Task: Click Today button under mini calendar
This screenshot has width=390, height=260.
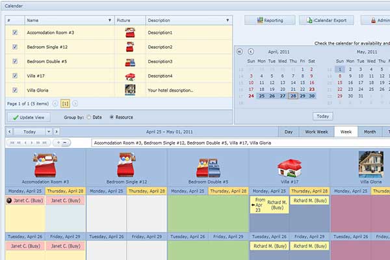Action: coord(322,116)
